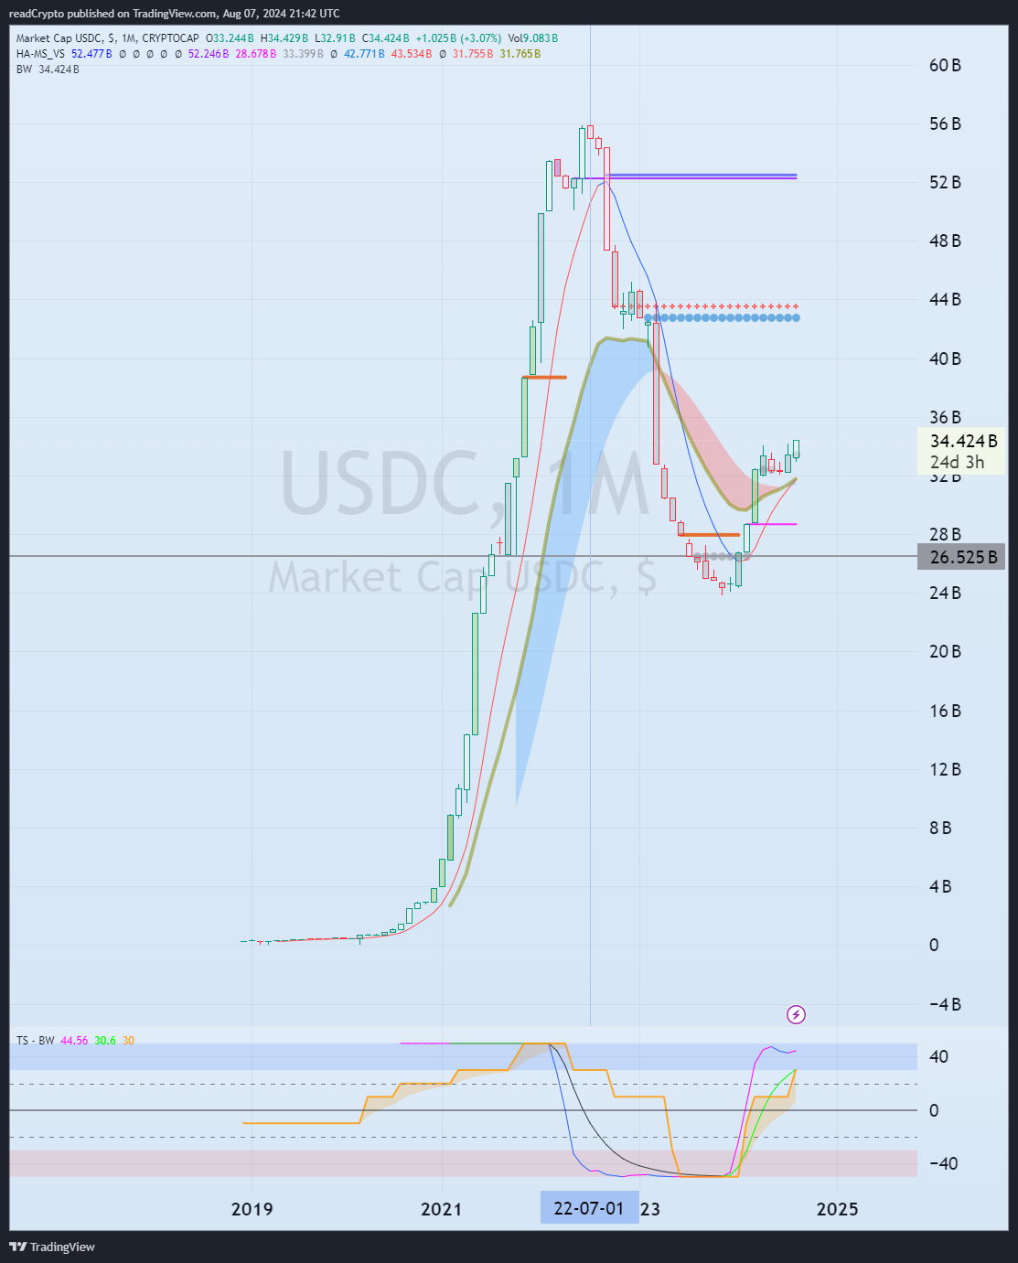Viewport: 1018px width, 1263px height.
Task: Click the 8 B price axis label
Action: (x=940, y=828)
